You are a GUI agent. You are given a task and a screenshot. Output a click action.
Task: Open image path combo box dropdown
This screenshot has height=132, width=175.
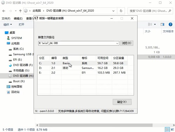pyautogui.click(x=117, y=43)
